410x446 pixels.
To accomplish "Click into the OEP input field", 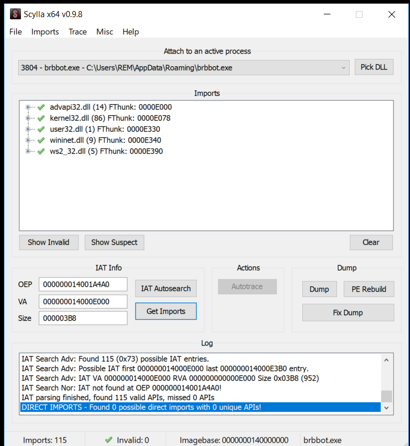I will [x=83, y=285].
